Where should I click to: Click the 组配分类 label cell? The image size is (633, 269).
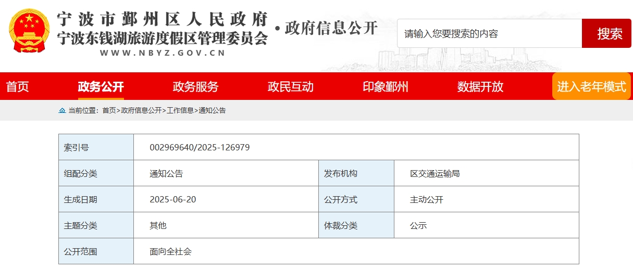coord(96,173)
